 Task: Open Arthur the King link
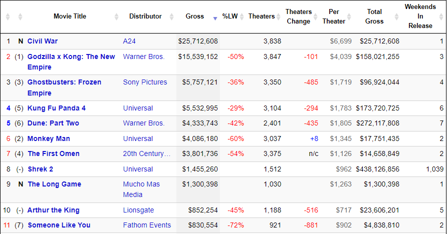coord(54,210)
